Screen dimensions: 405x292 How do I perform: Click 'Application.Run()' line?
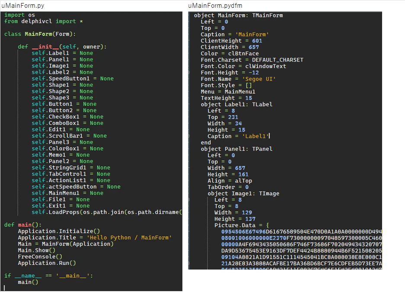coord(47,263)
